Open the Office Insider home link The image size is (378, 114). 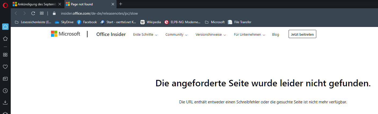(111, 34)
